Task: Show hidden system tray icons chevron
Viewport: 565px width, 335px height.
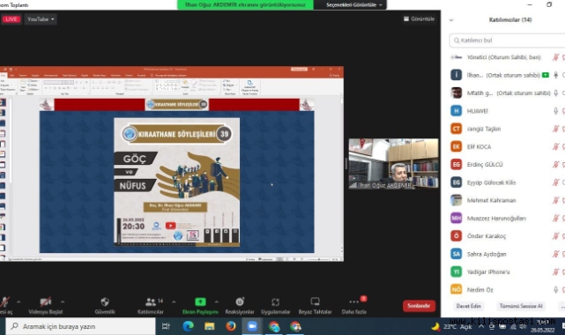Action: click(x=481, y=326)
